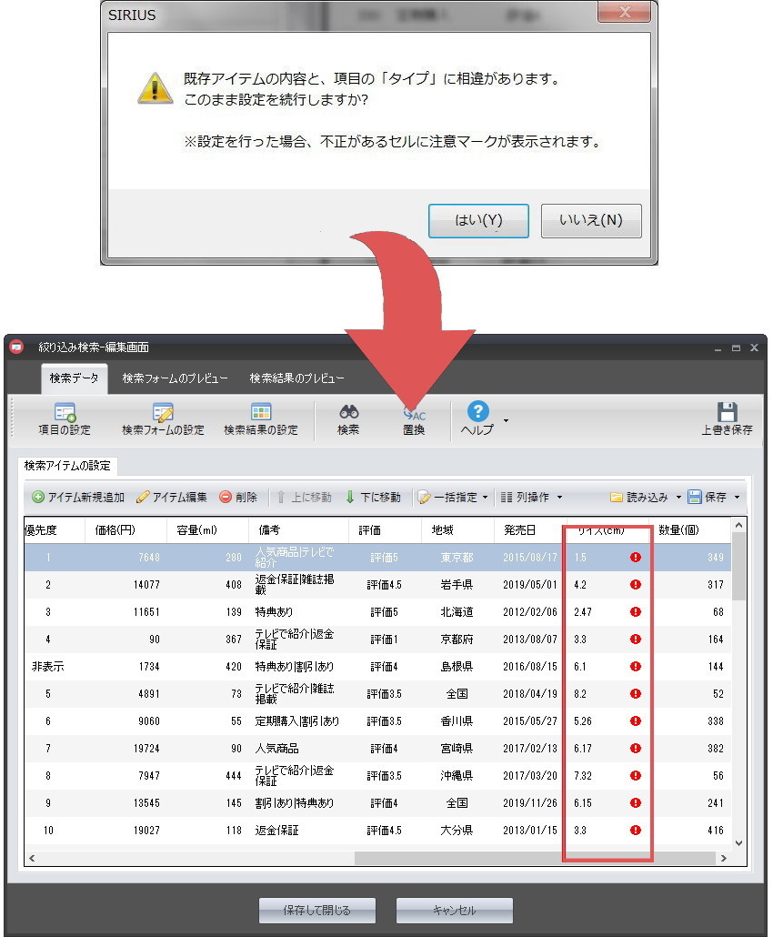Expand the 列操作 dropdown

[559, 498]
